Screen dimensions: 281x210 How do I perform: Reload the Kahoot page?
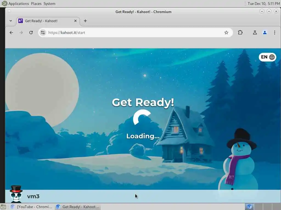(x=31, y=33)
